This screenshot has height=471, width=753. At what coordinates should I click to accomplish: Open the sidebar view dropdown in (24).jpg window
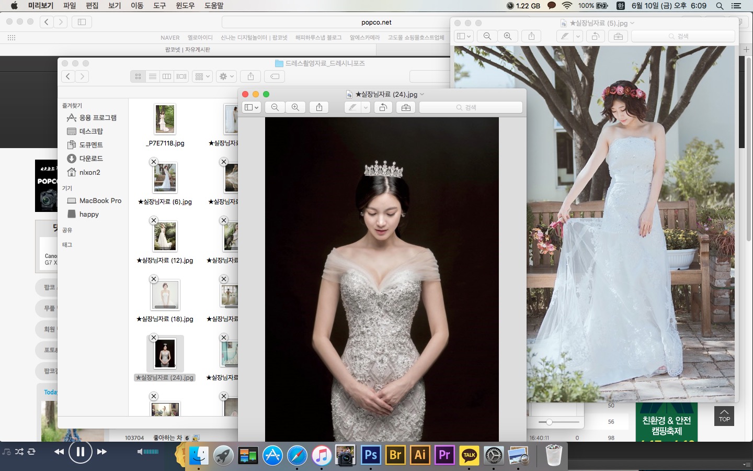point(252,107)
